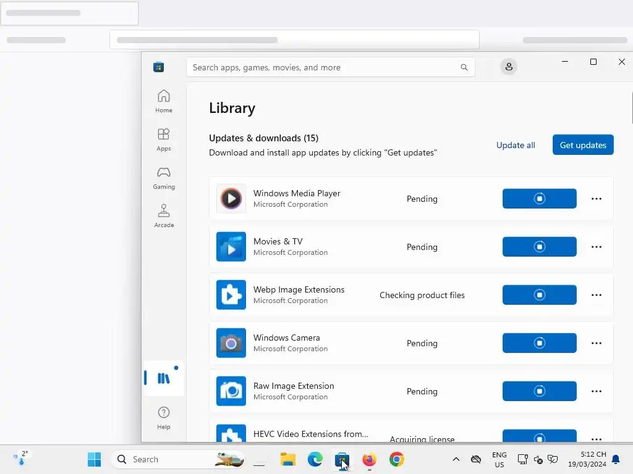Open the Home section in sidebar

[163, 101]
